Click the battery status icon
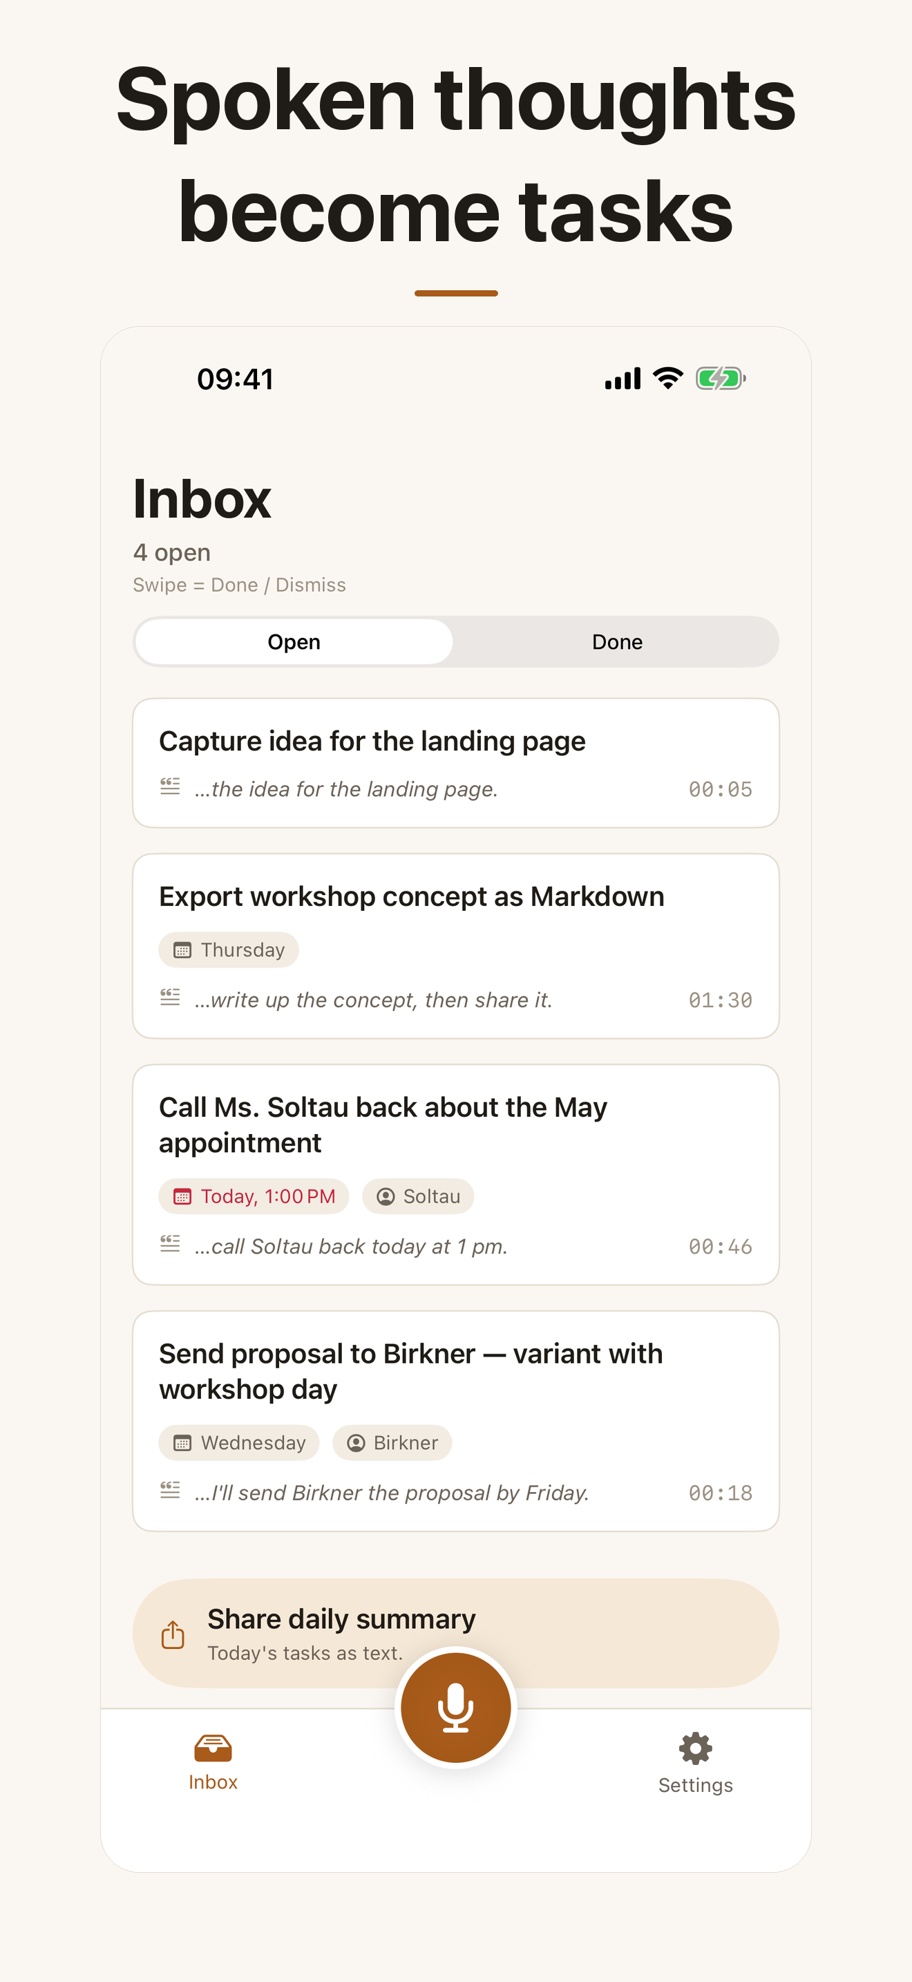 [721, 379]
